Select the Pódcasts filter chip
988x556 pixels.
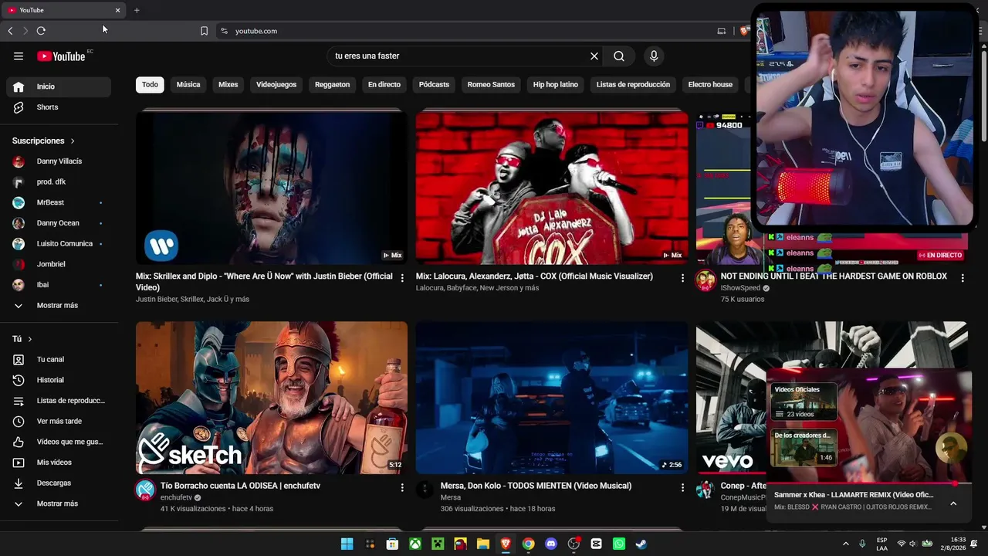[434, 84]
